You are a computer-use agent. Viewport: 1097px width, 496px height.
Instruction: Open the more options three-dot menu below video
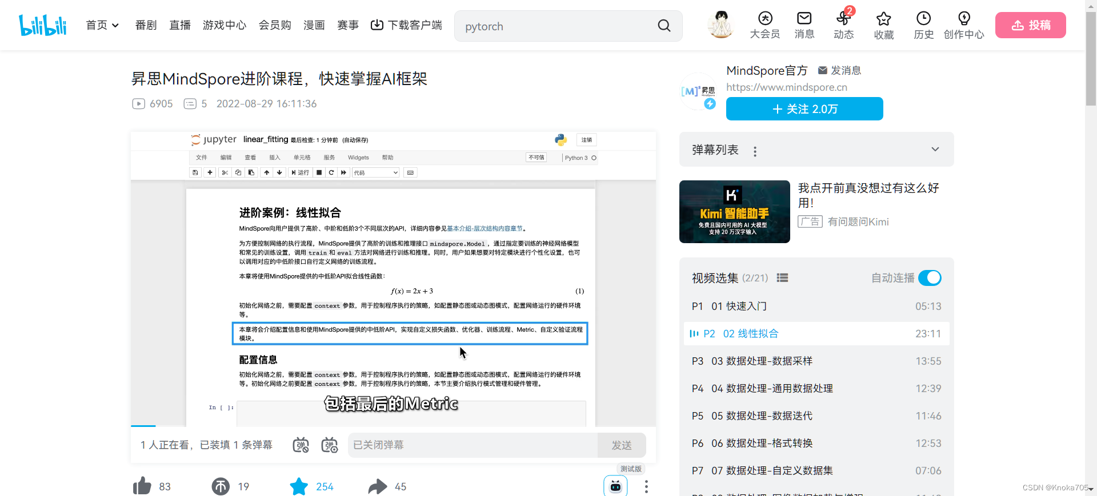(646, 486)
